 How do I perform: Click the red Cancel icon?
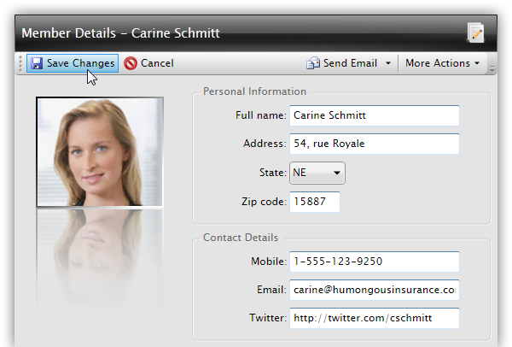coord(131,63)
